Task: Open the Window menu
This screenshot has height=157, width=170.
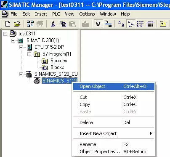Action: click(108, 14)
